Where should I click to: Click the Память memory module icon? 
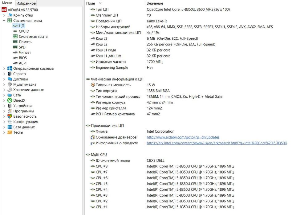coord(15,42)
